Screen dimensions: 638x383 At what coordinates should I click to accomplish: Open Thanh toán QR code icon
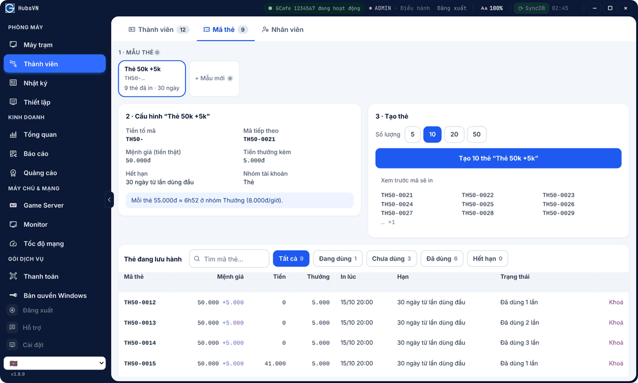pos(13,276)
